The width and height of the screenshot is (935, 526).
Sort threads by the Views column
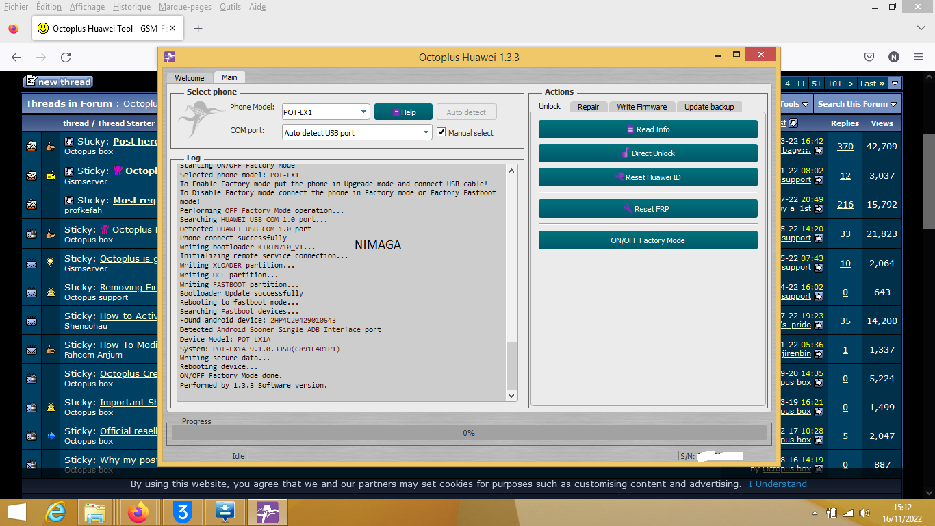(882, 123)
